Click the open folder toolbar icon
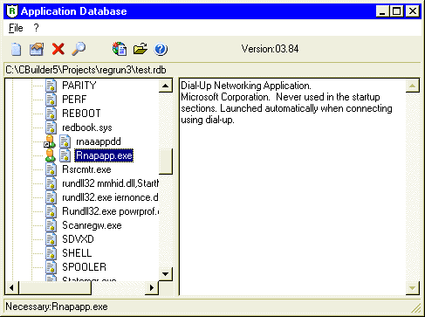Screen dimensions: 425x317 click(141, 49)
